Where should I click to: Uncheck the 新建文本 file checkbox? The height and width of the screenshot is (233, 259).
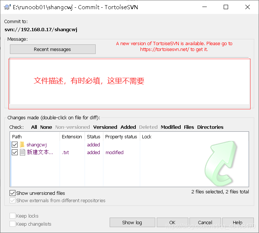[15, 152]
